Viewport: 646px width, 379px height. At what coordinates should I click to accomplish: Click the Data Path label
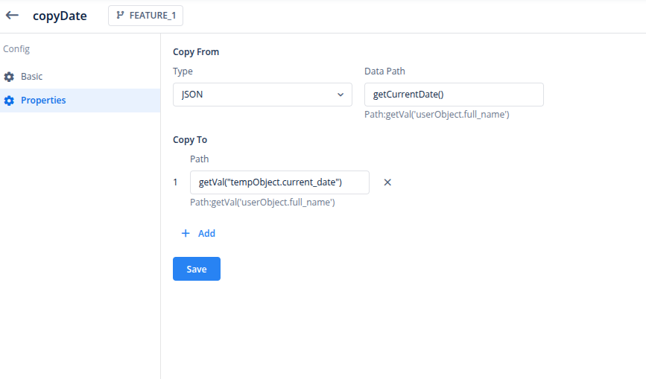click(x=384, y=71)
